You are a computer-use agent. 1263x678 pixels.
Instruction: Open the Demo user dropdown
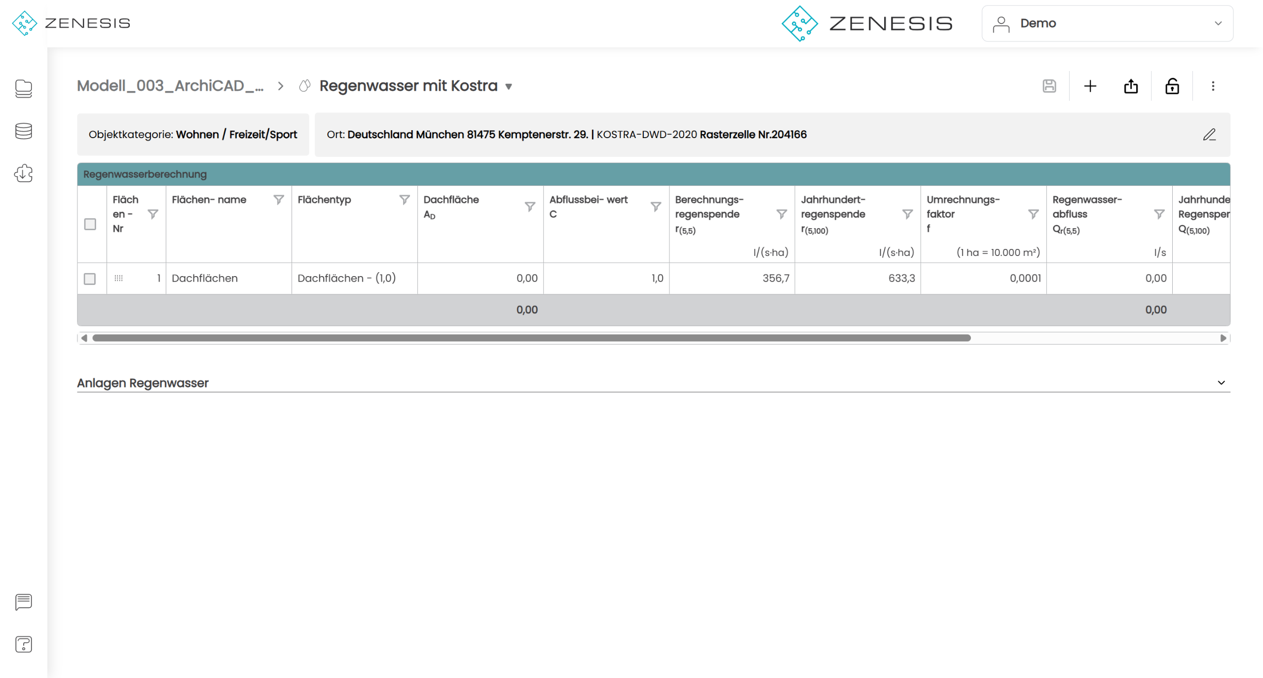1107,23
